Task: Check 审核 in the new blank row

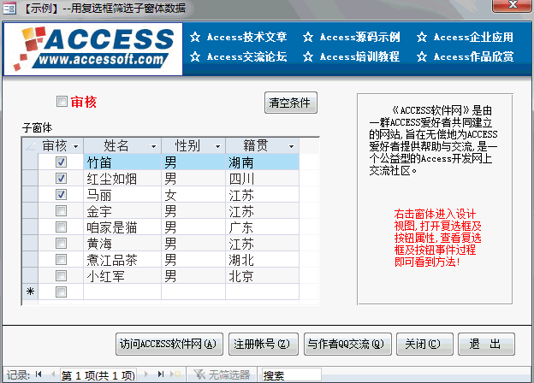Action: pyautogui.click(x=61, y=292)
